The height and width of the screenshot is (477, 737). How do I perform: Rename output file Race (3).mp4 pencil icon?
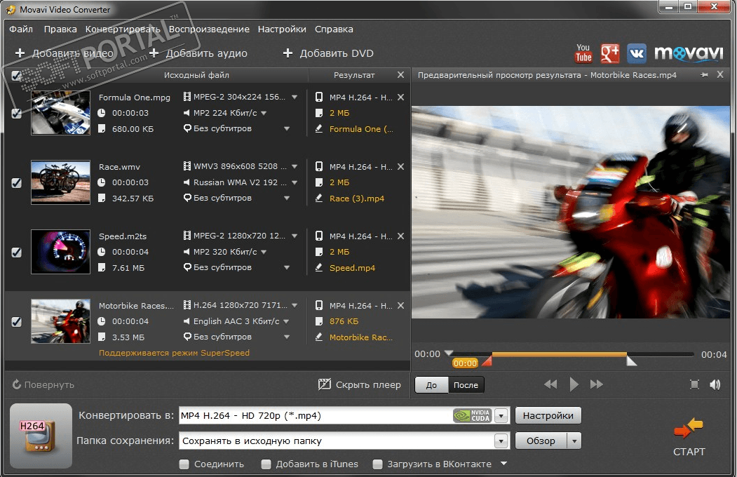(x=318, y=199)
